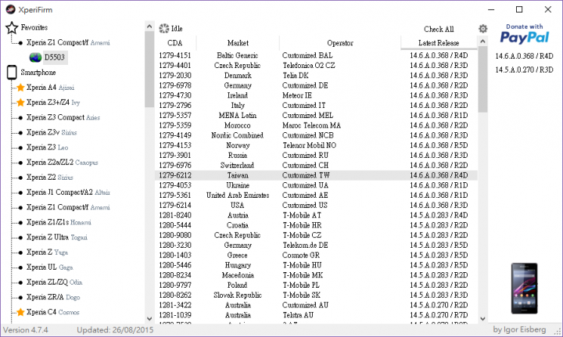The height and width of the screenshot is (337, 563).
Task: Click the orange star beside Xperia C4
Action: pos(20,312)
